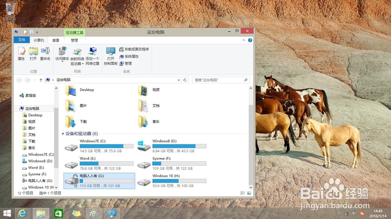Select Windows 10 (H:) drive in content pane

[172, 181]
